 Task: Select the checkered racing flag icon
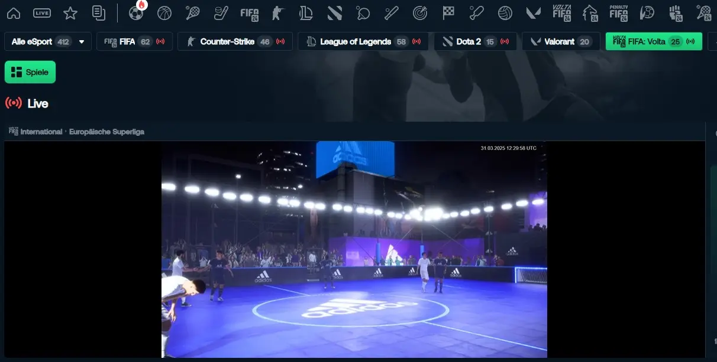click(448, 12)
